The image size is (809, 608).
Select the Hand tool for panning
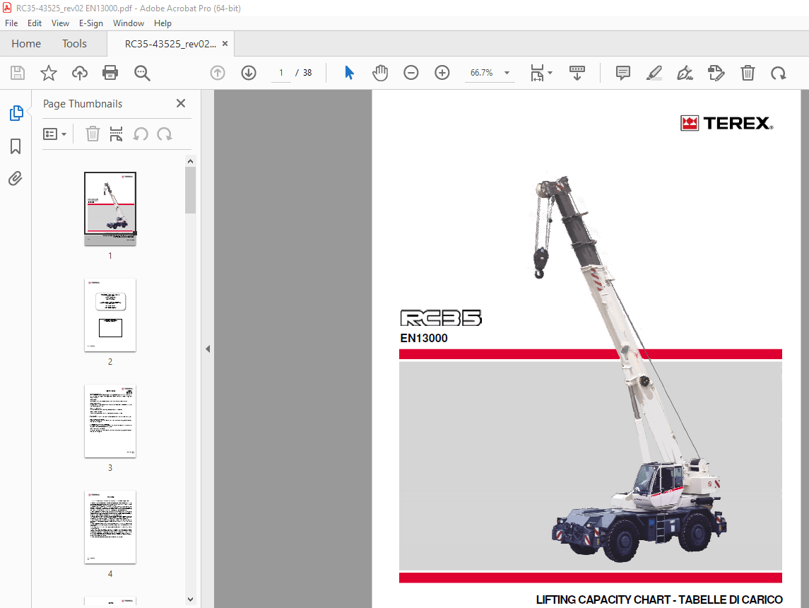click(380, 73)
